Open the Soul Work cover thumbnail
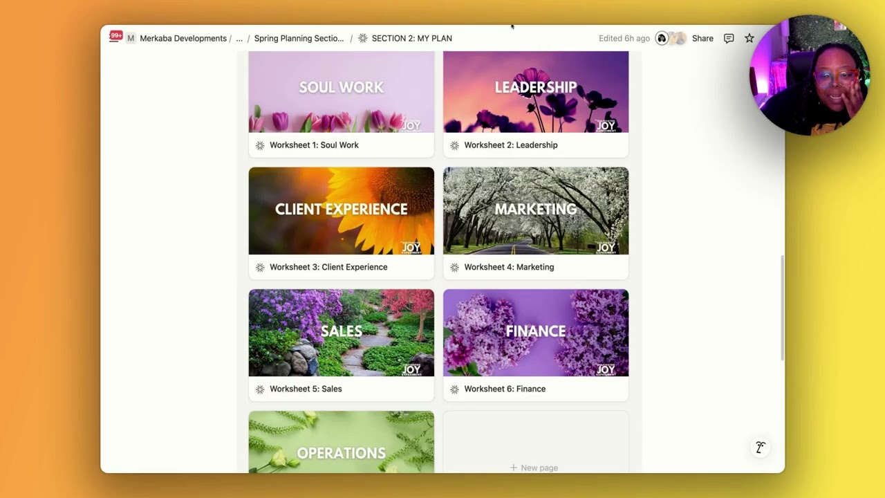 (x=342, y=91)
